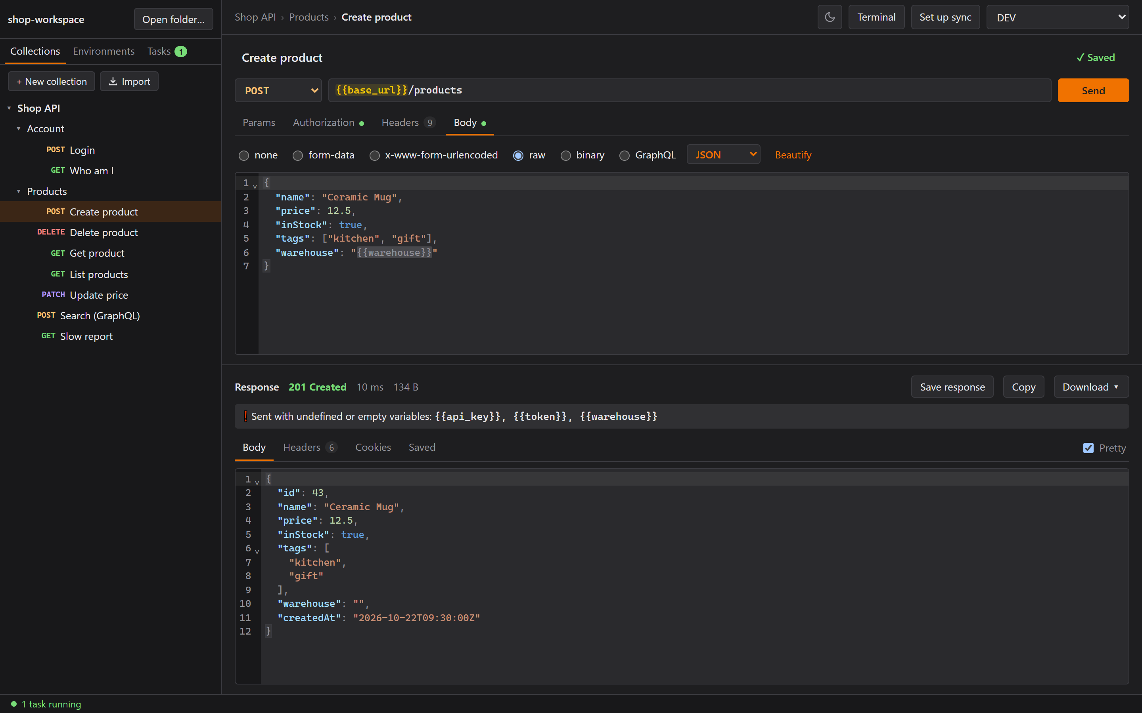Open the Search (GraphQL) request
Viewport: 1142px width, 713px height.
coord(110,315)
